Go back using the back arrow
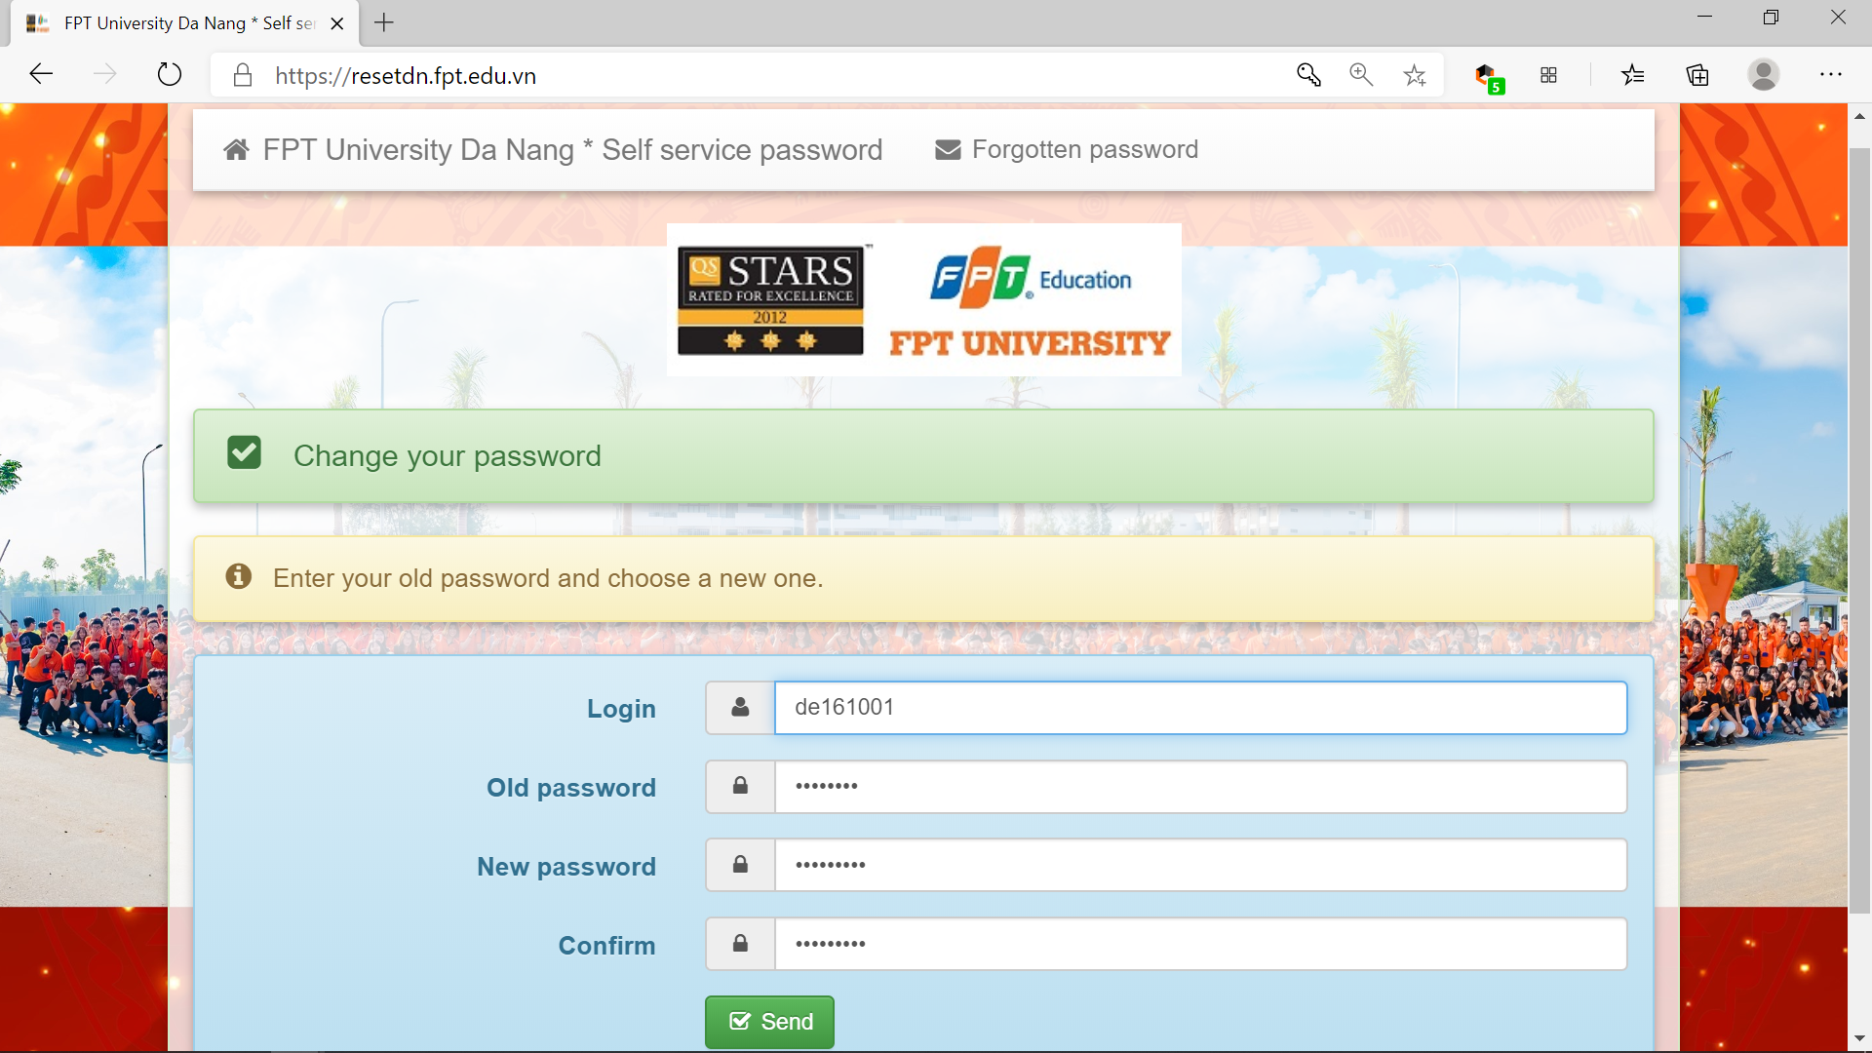The height and width of the screenshot is (1053, 1872). (x=41, y=75)
